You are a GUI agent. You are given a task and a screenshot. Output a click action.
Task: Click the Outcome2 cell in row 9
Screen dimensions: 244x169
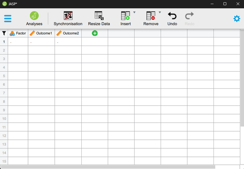(68, 110)
